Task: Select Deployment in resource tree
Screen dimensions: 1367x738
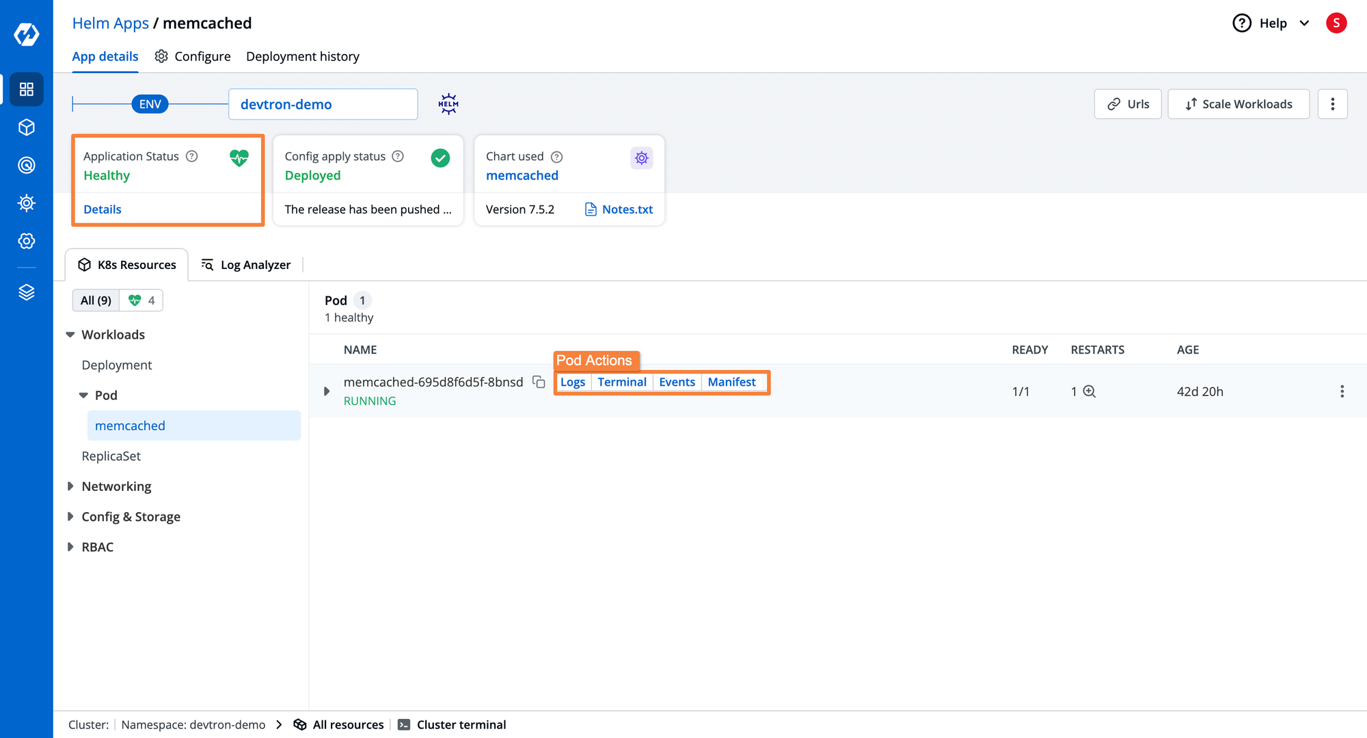Action: pyautogui.click(x=117, y=365)
